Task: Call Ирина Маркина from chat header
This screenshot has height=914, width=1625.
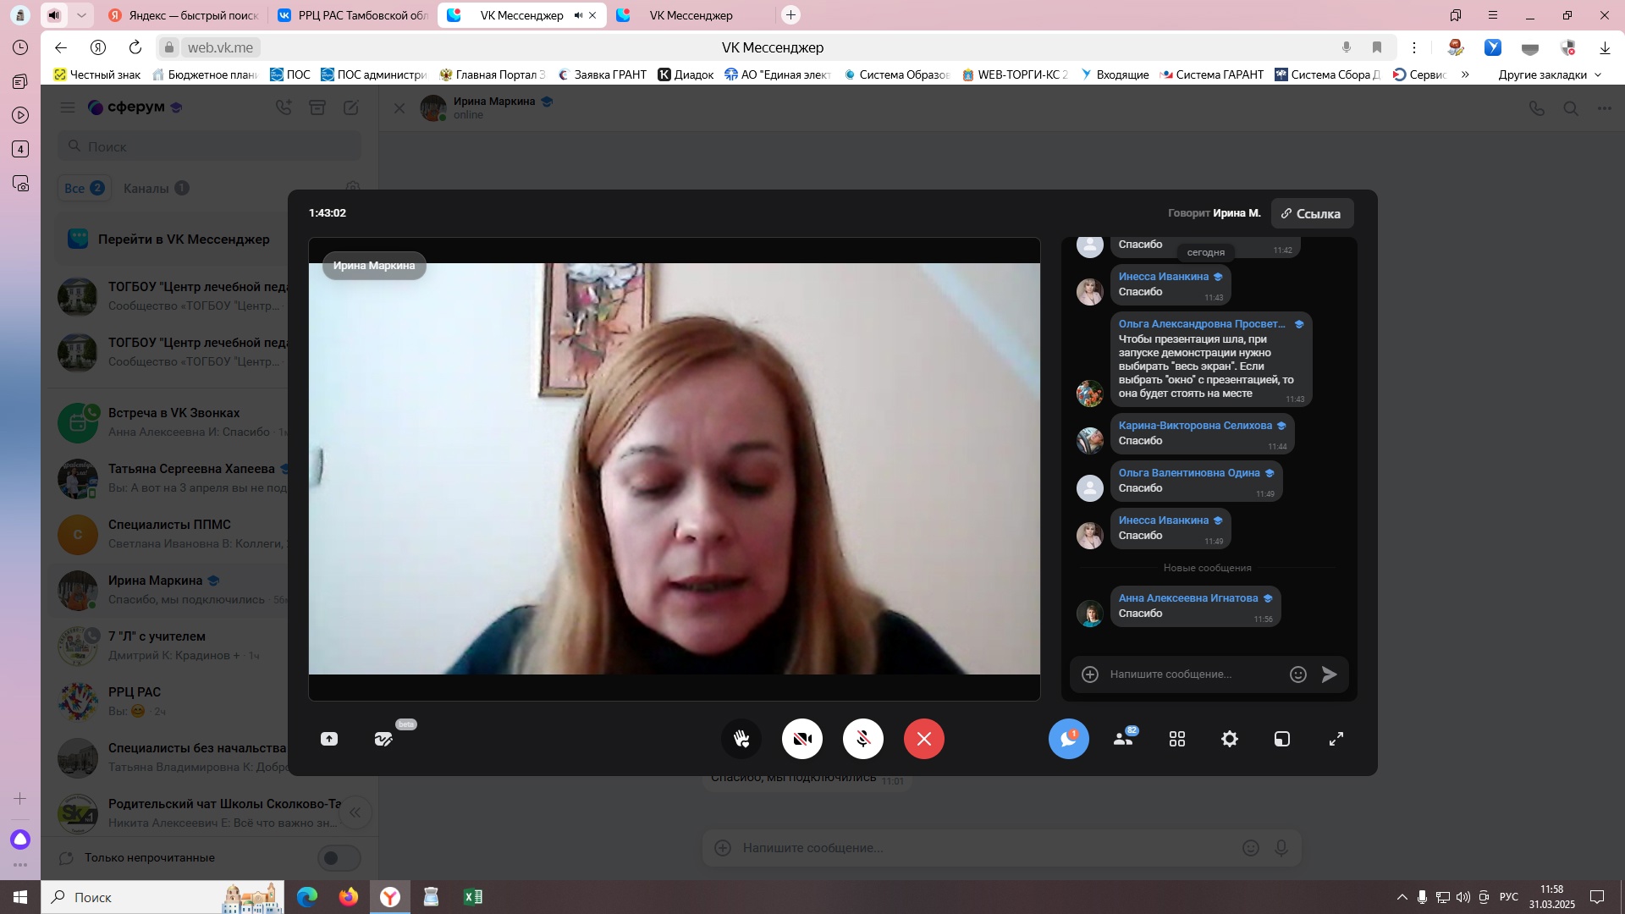Action: coord(1537,108)
